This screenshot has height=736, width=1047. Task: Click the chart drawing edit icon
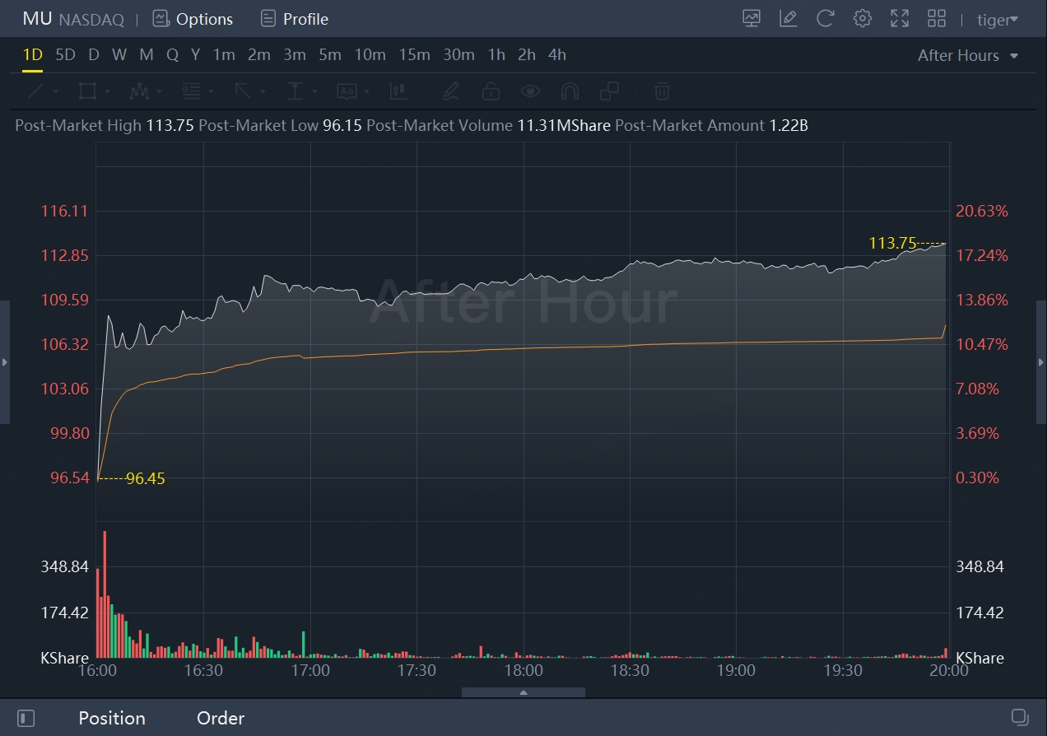788,18
